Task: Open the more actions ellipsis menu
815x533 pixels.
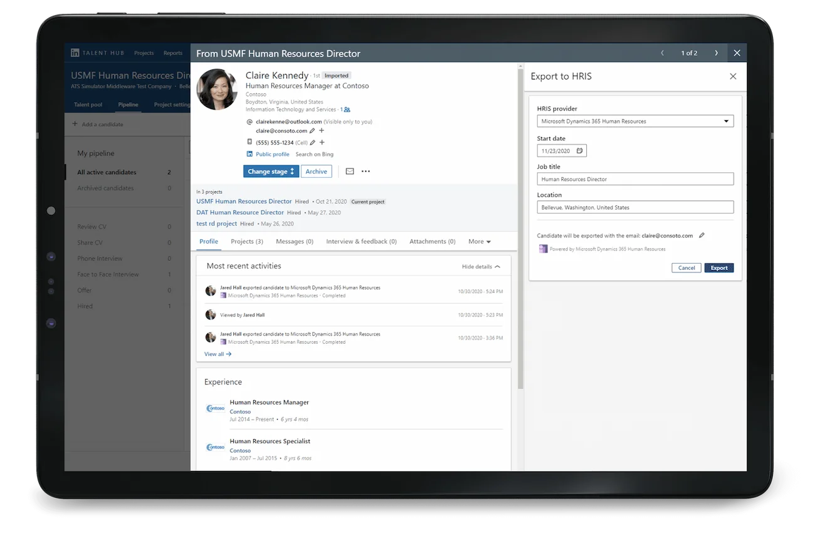Action: click(365, 172)
